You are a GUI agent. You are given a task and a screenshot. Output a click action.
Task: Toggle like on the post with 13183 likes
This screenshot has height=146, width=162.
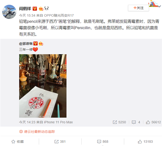pos(145,142)
